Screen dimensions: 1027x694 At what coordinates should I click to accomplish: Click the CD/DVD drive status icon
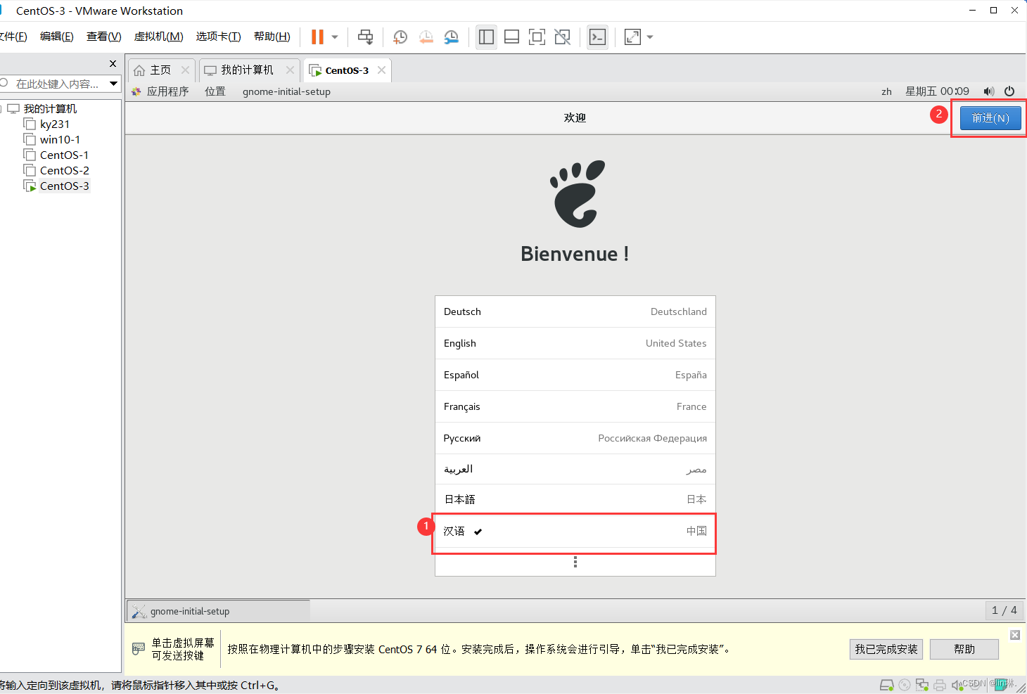(x=905, y=685)
